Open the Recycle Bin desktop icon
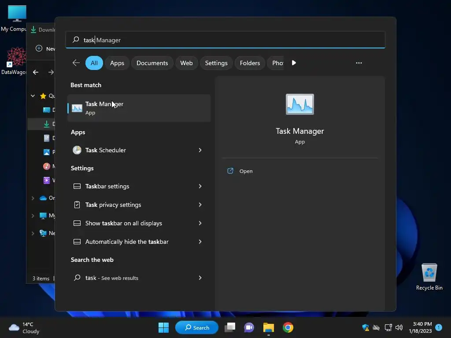This screenshot has height=338, width=451. tap(429, 277)
